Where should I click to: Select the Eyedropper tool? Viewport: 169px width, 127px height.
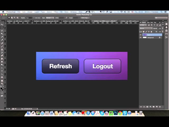click(2, 40)
